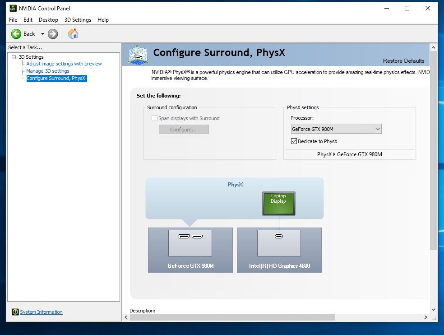The image size is (444, 335).
Task: Collapse the 3D Settings tree node
Action: click(14, 57)
